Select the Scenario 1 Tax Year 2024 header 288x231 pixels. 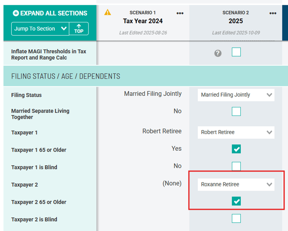[x=143, y=21]
